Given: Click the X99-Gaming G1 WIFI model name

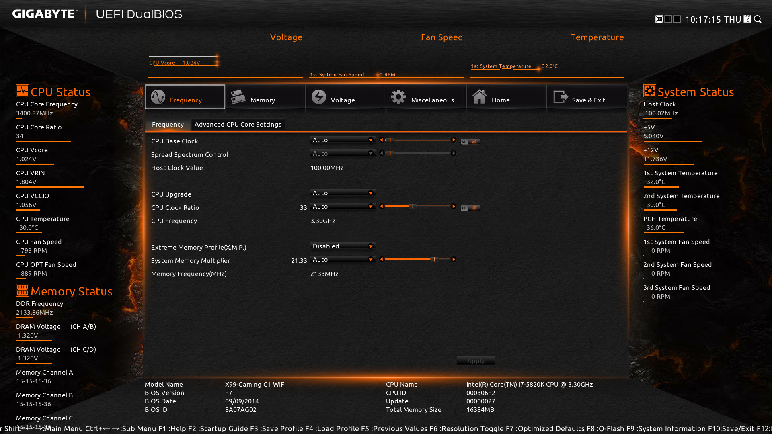Looking at the screenshot, I should tap(255, 384).
